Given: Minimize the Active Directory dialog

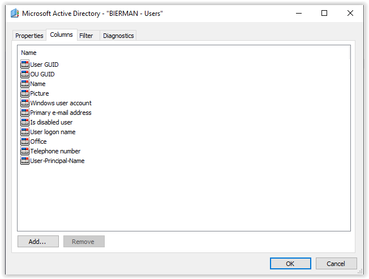Looking at the screenshot, I should (299, 13).
